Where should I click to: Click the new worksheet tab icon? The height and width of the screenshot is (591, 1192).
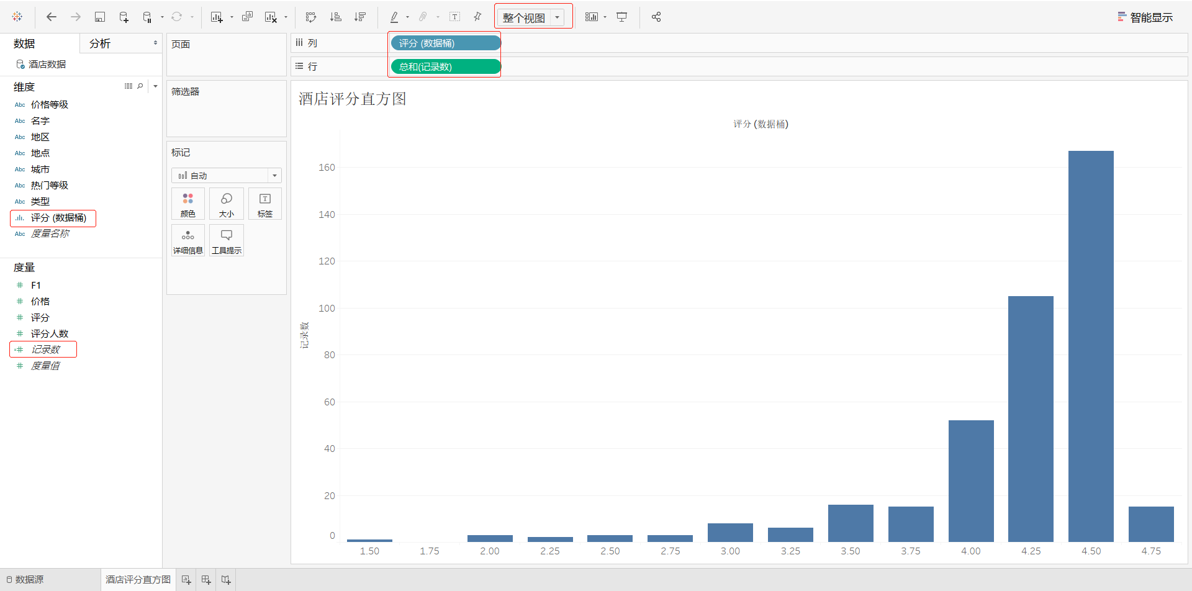[x=186, y=579]
